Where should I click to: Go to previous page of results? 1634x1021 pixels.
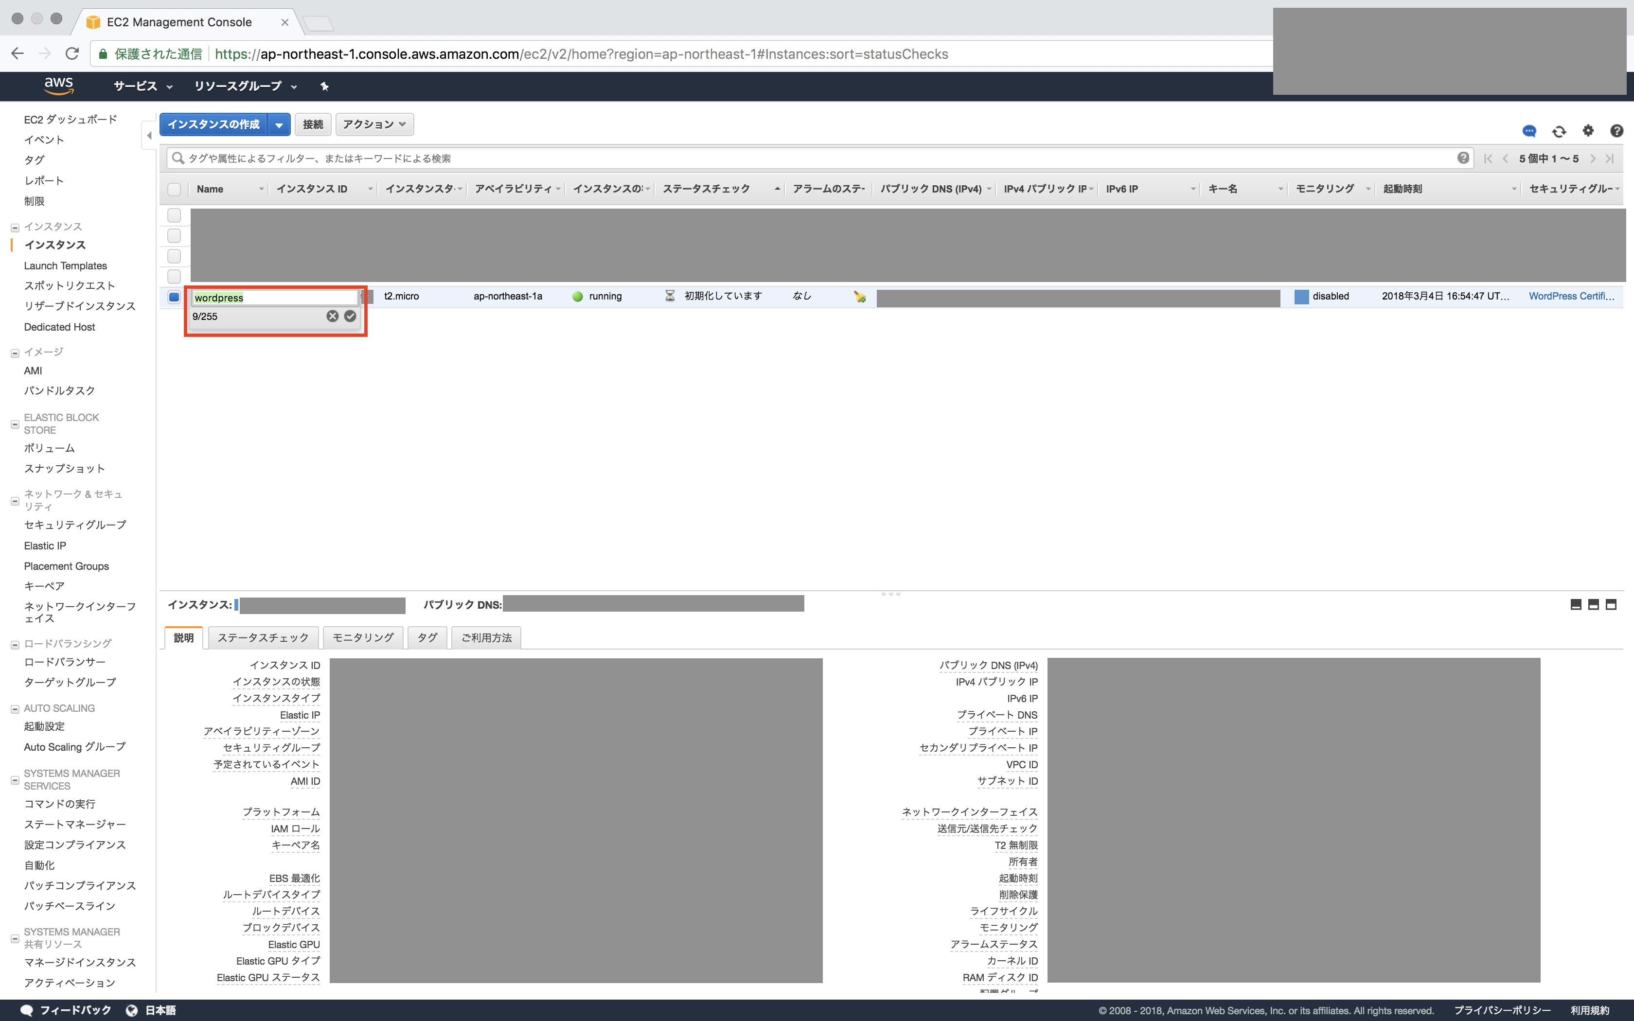click(x=1505, y=158)
